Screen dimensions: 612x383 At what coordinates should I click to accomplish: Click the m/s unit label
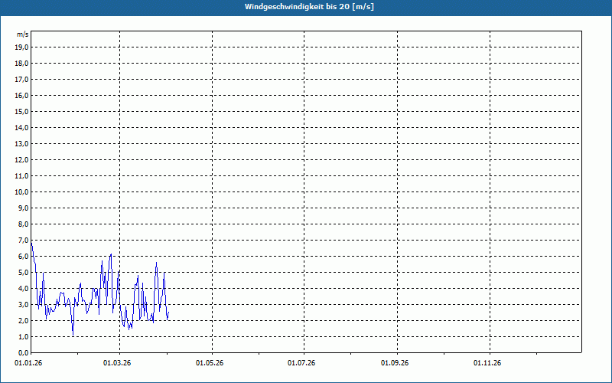[x=23, y=34]
